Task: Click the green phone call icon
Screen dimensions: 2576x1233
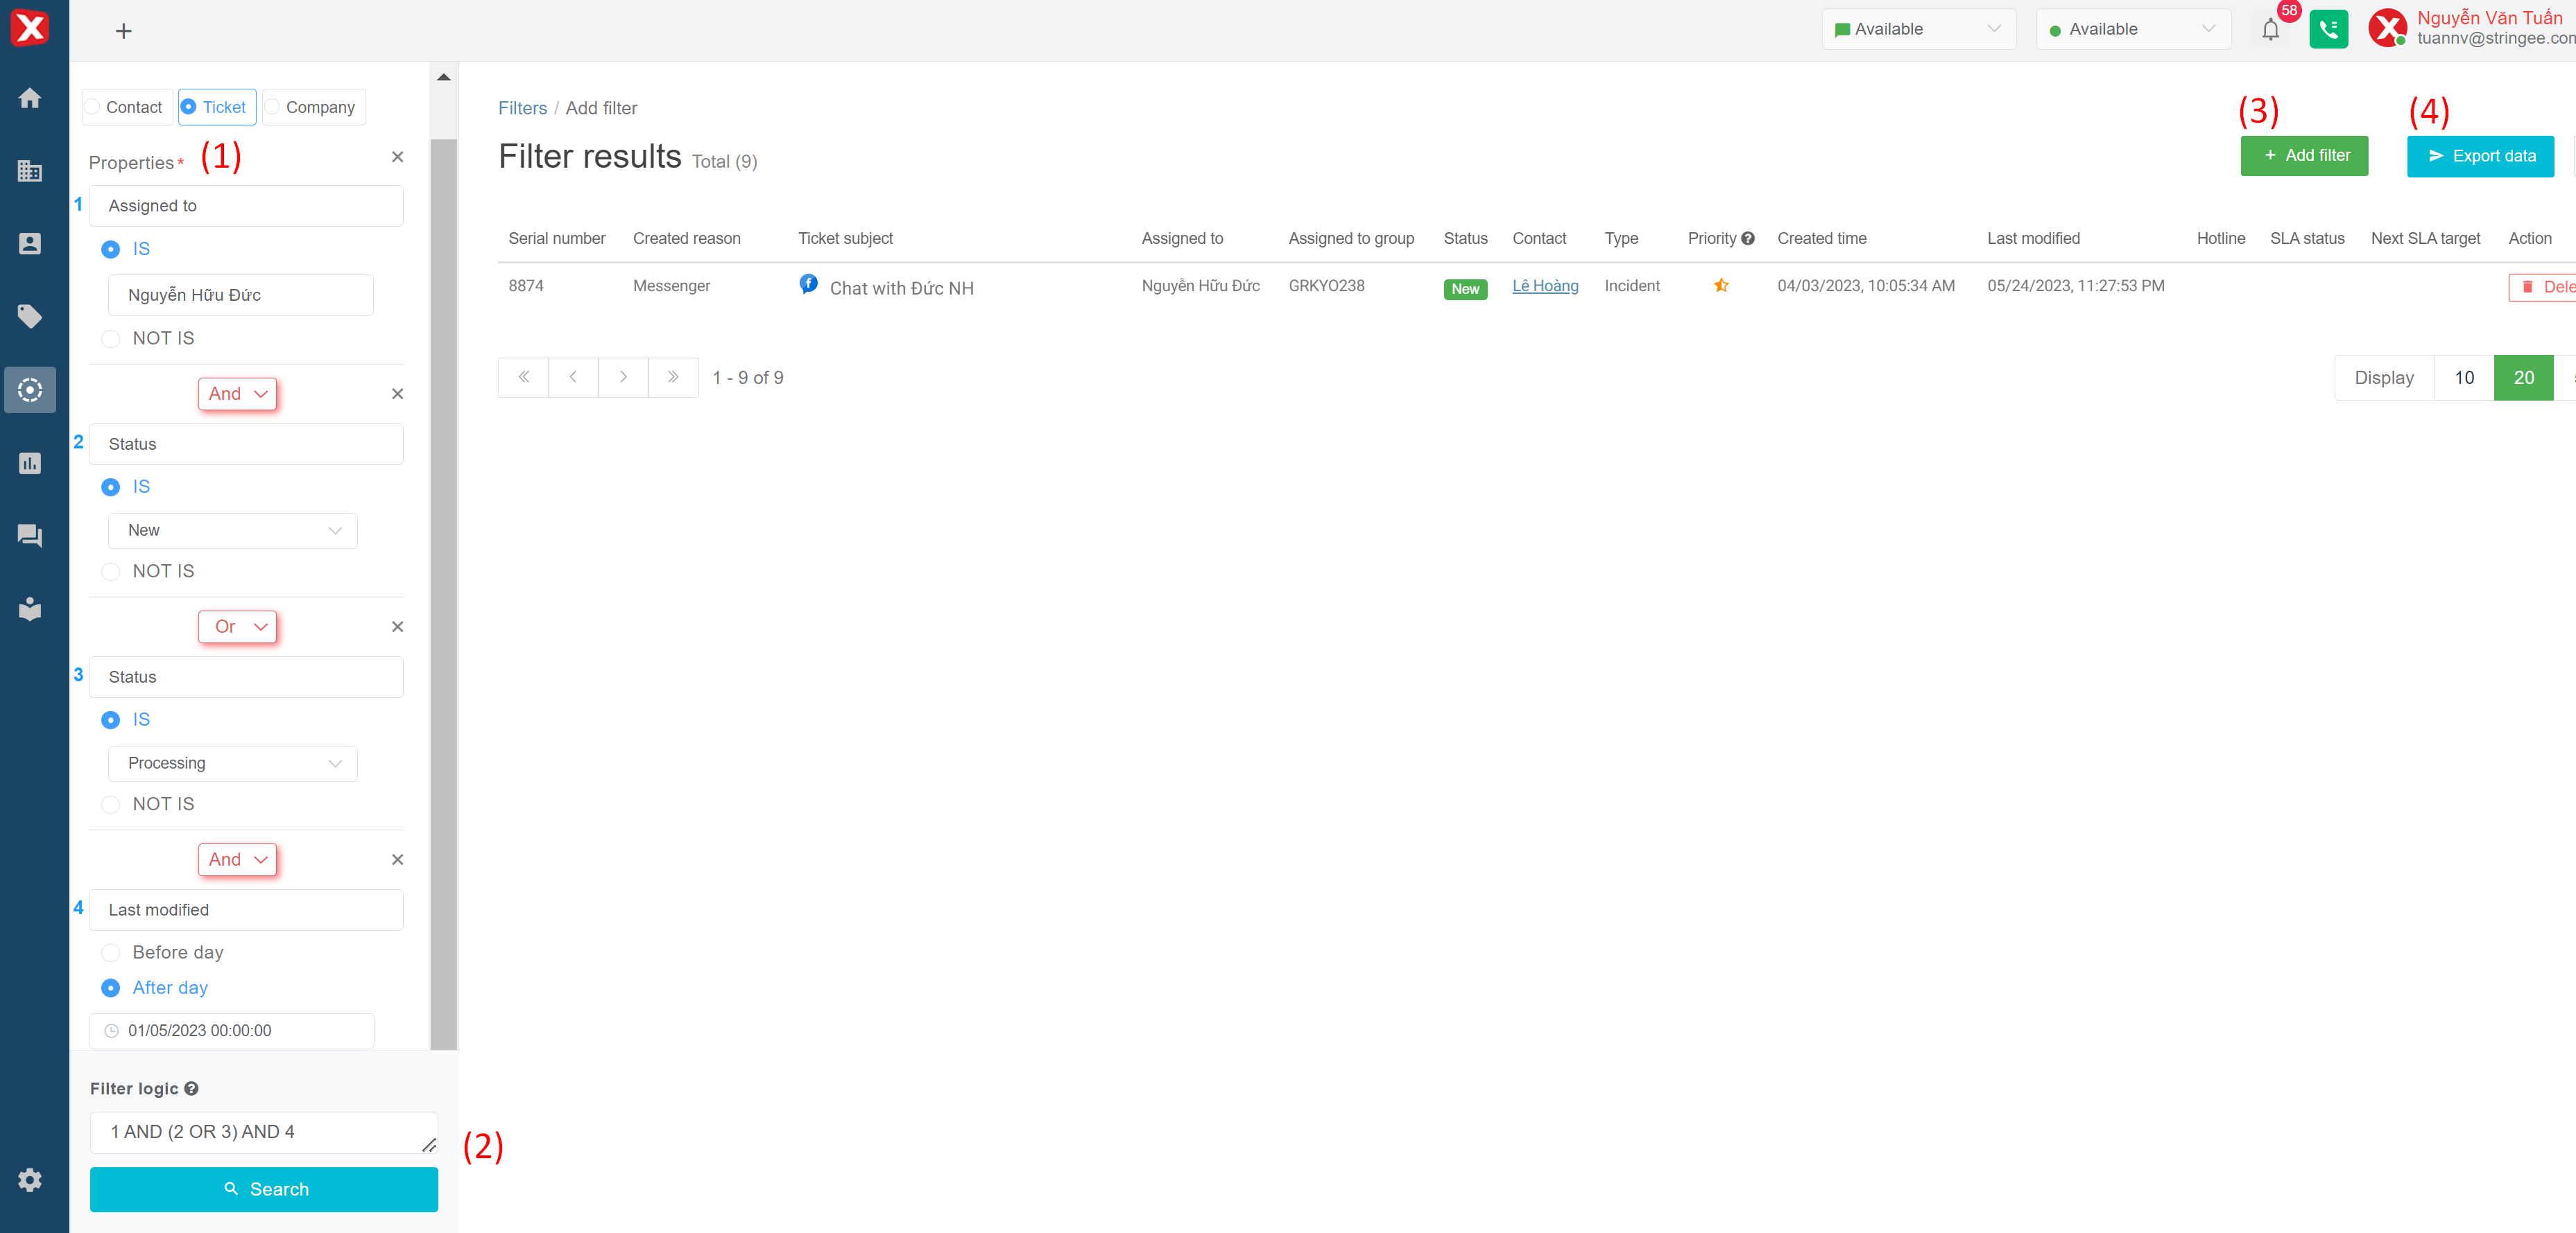Action: coord(2328,30)
